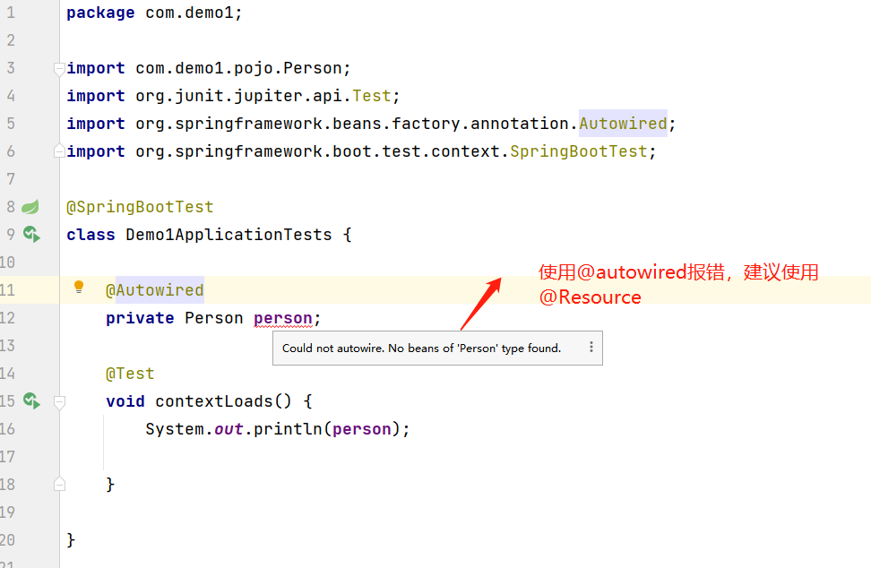Open quick-fix light bulb on line 11
Screen dimensions: 871x568
(x=79, y=287)
